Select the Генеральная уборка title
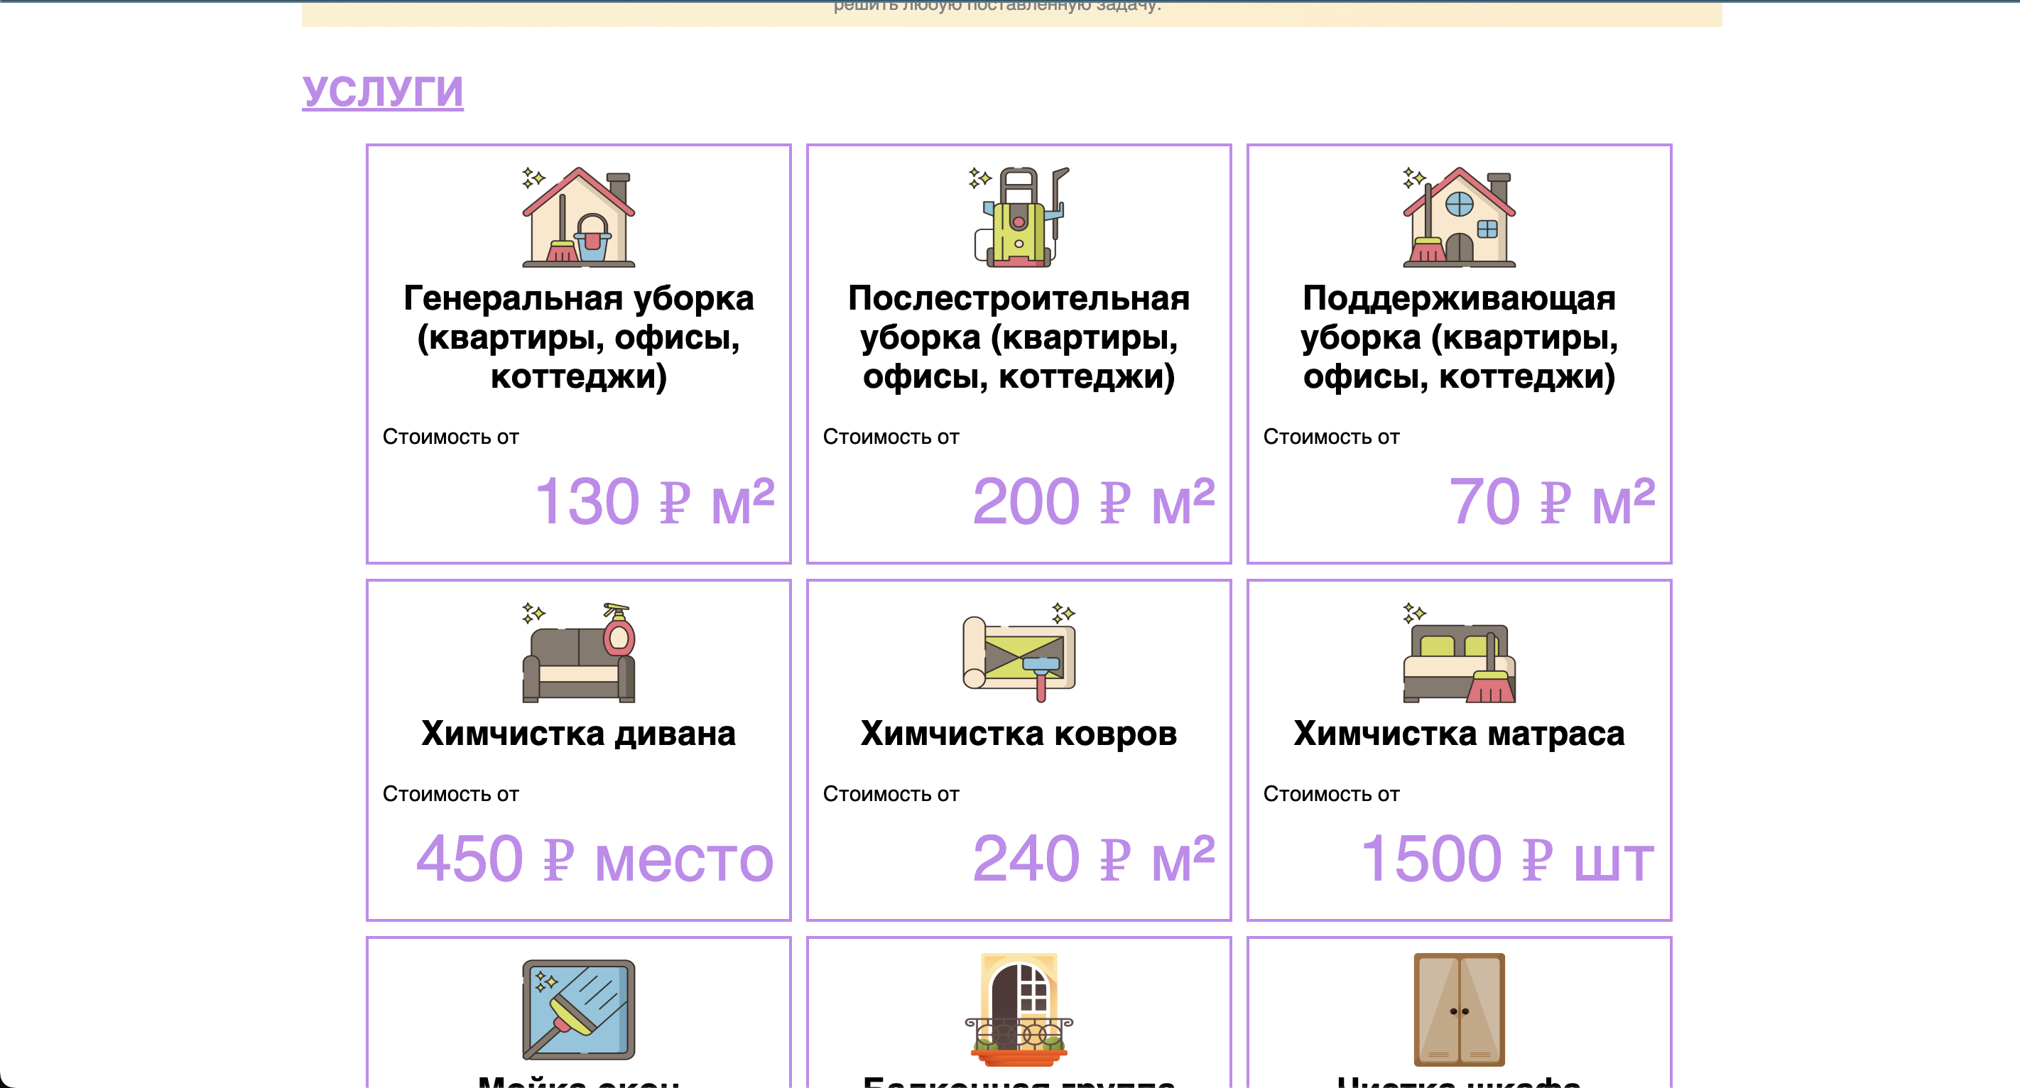 coord(579,337)
